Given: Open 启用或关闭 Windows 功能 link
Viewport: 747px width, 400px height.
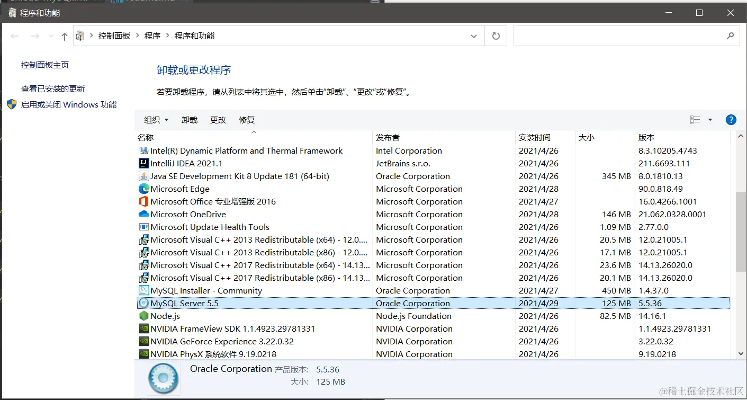Looking at the screenshot, I should click(69, 104).
